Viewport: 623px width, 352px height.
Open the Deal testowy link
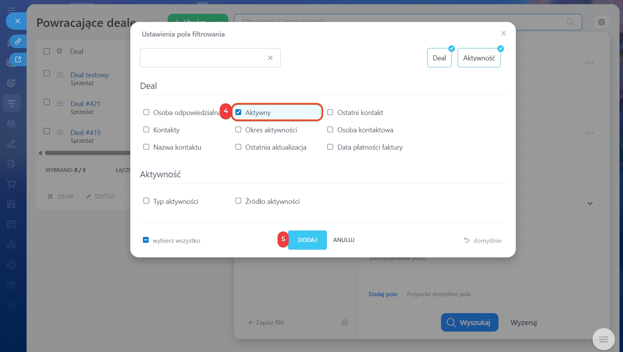[x=89, y=75]
